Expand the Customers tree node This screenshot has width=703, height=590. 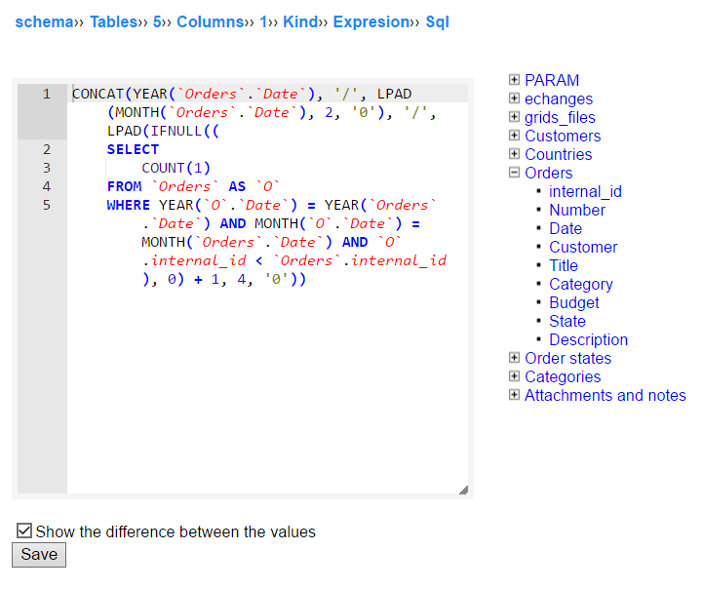coord(514,136)
